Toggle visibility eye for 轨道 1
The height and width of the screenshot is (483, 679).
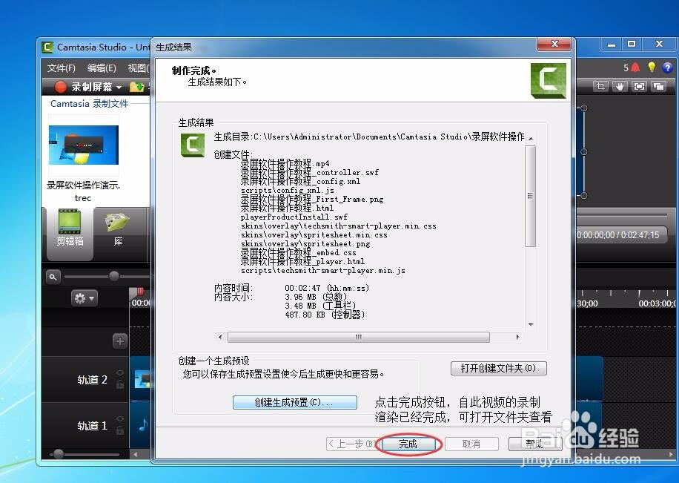[x=120, y=419]
